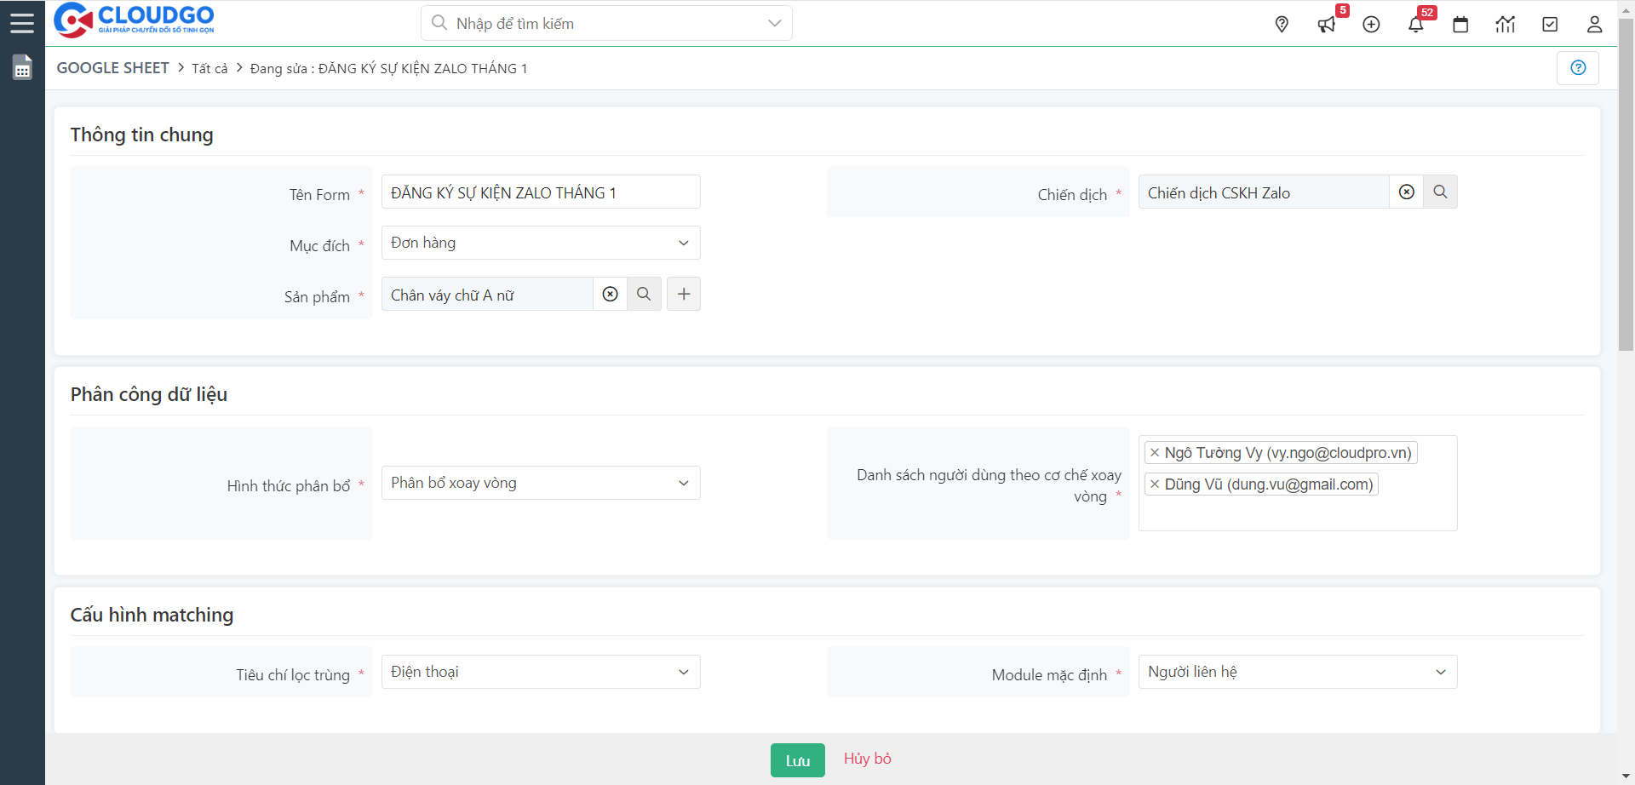The width and height of the screenshot is (1635, 785).
Task: Open the calendar icon in header
Action: coord(1460,25)
